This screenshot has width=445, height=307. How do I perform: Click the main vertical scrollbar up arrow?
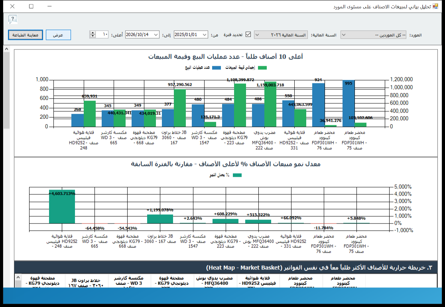[6, 49]
